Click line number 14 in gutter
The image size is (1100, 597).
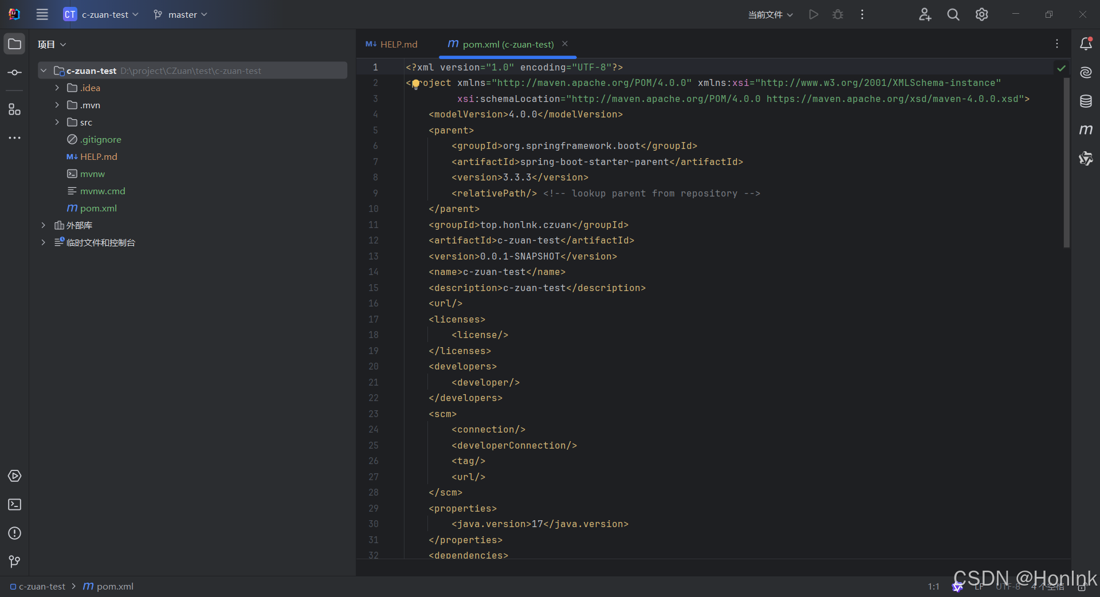point(374,272)
